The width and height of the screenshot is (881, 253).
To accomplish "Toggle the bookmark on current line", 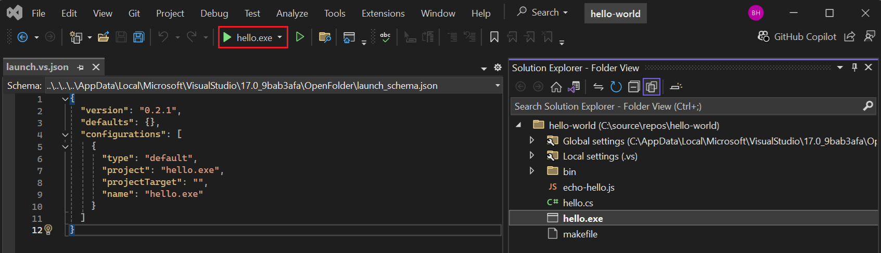I will pos(494,37).
